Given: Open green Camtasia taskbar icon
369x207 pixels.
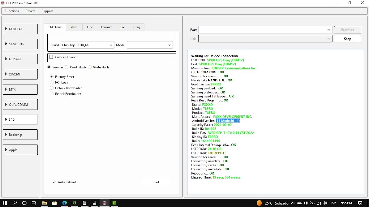Looking at the screenshot, I should pyautogui.click(x=114, y=203).
